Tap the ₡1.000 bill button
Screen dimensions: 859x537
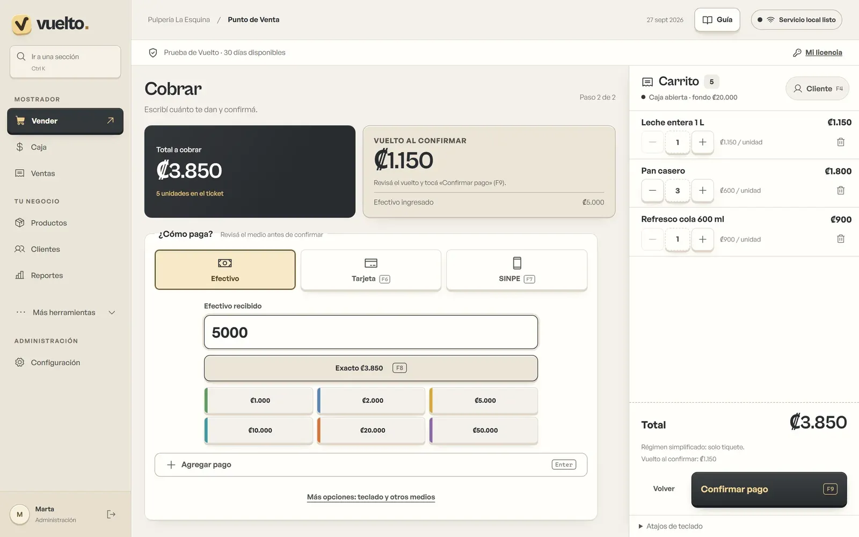pos(259,401)
